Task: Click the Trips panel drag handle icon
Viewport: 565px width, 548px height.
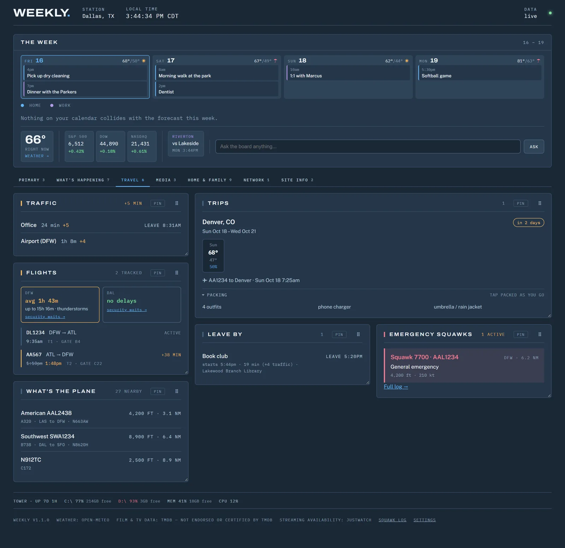Action: coord(540,203)
